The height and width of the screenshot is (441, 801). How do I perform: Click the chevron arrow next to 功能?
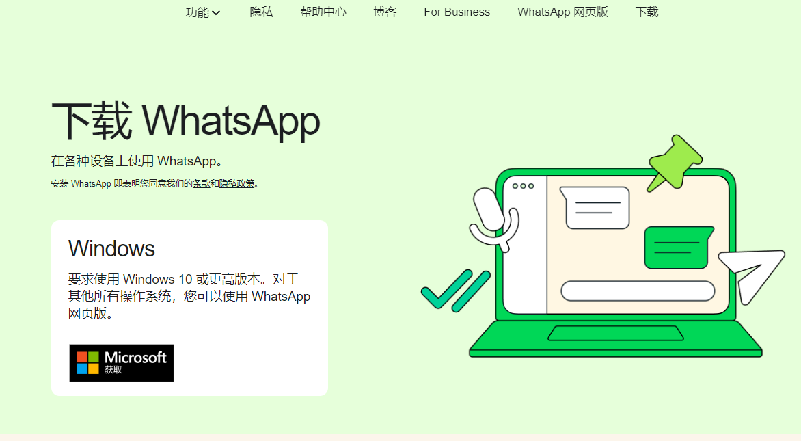tap(216, 12)
